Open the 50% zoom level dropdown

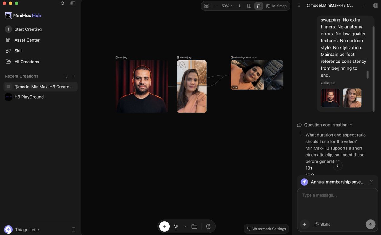tap(227, 6)
